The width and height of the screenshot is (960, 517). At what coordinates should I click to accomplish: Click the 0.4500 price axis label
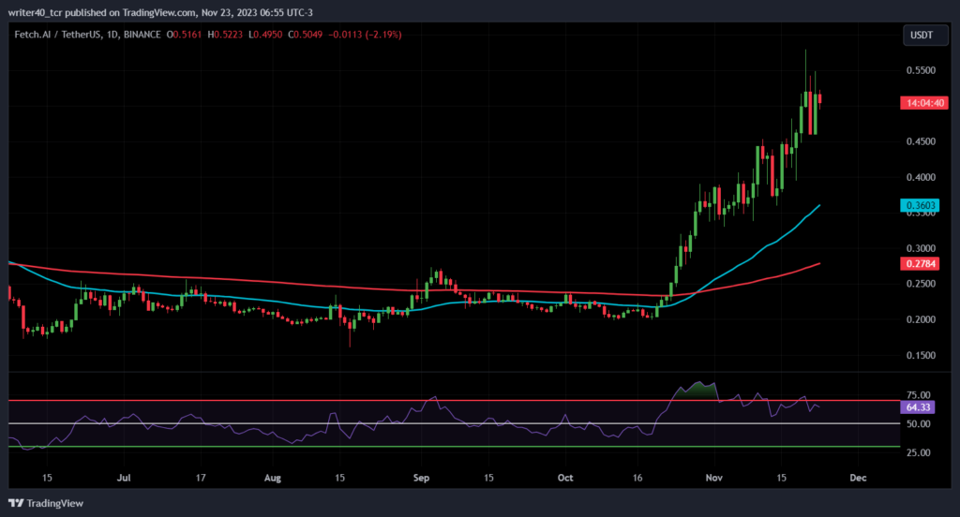pos(921,141)
